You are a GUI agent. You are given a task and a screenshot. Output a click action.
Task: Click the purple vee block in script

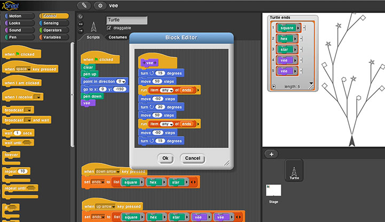pyautogui.click(x=88, y=103)
